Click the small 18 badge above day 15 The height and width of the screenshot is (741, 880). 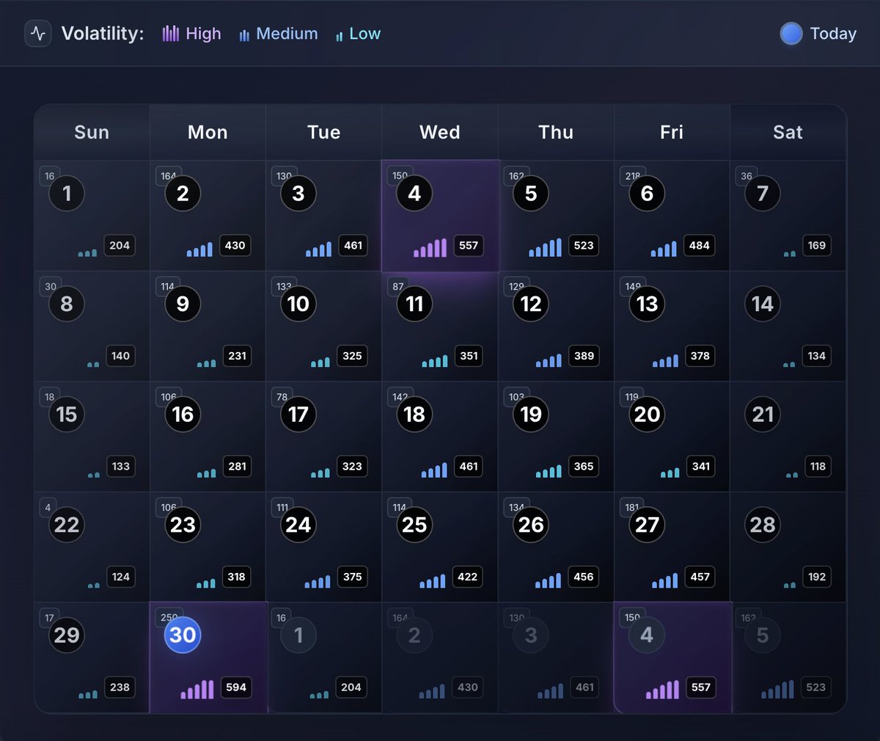pos(49,397)
